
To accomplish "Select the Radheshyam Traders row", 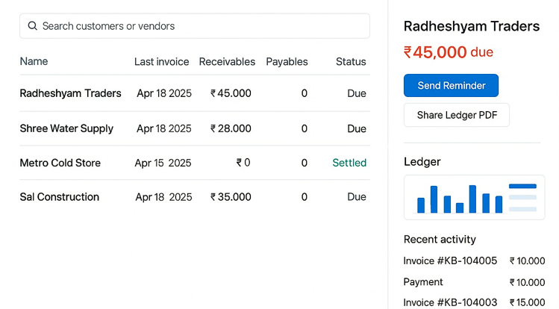I will click(195, 93).
